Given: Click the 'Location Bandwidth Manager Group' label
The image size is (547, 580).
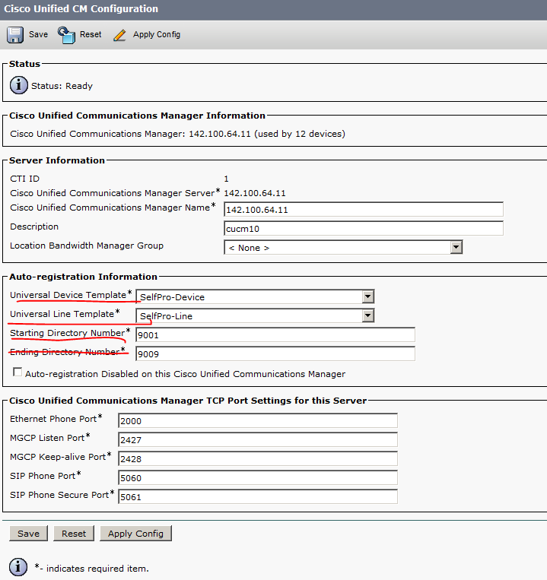Looking at the screenshot, I should pyautogui.click(x=87, y=246).
